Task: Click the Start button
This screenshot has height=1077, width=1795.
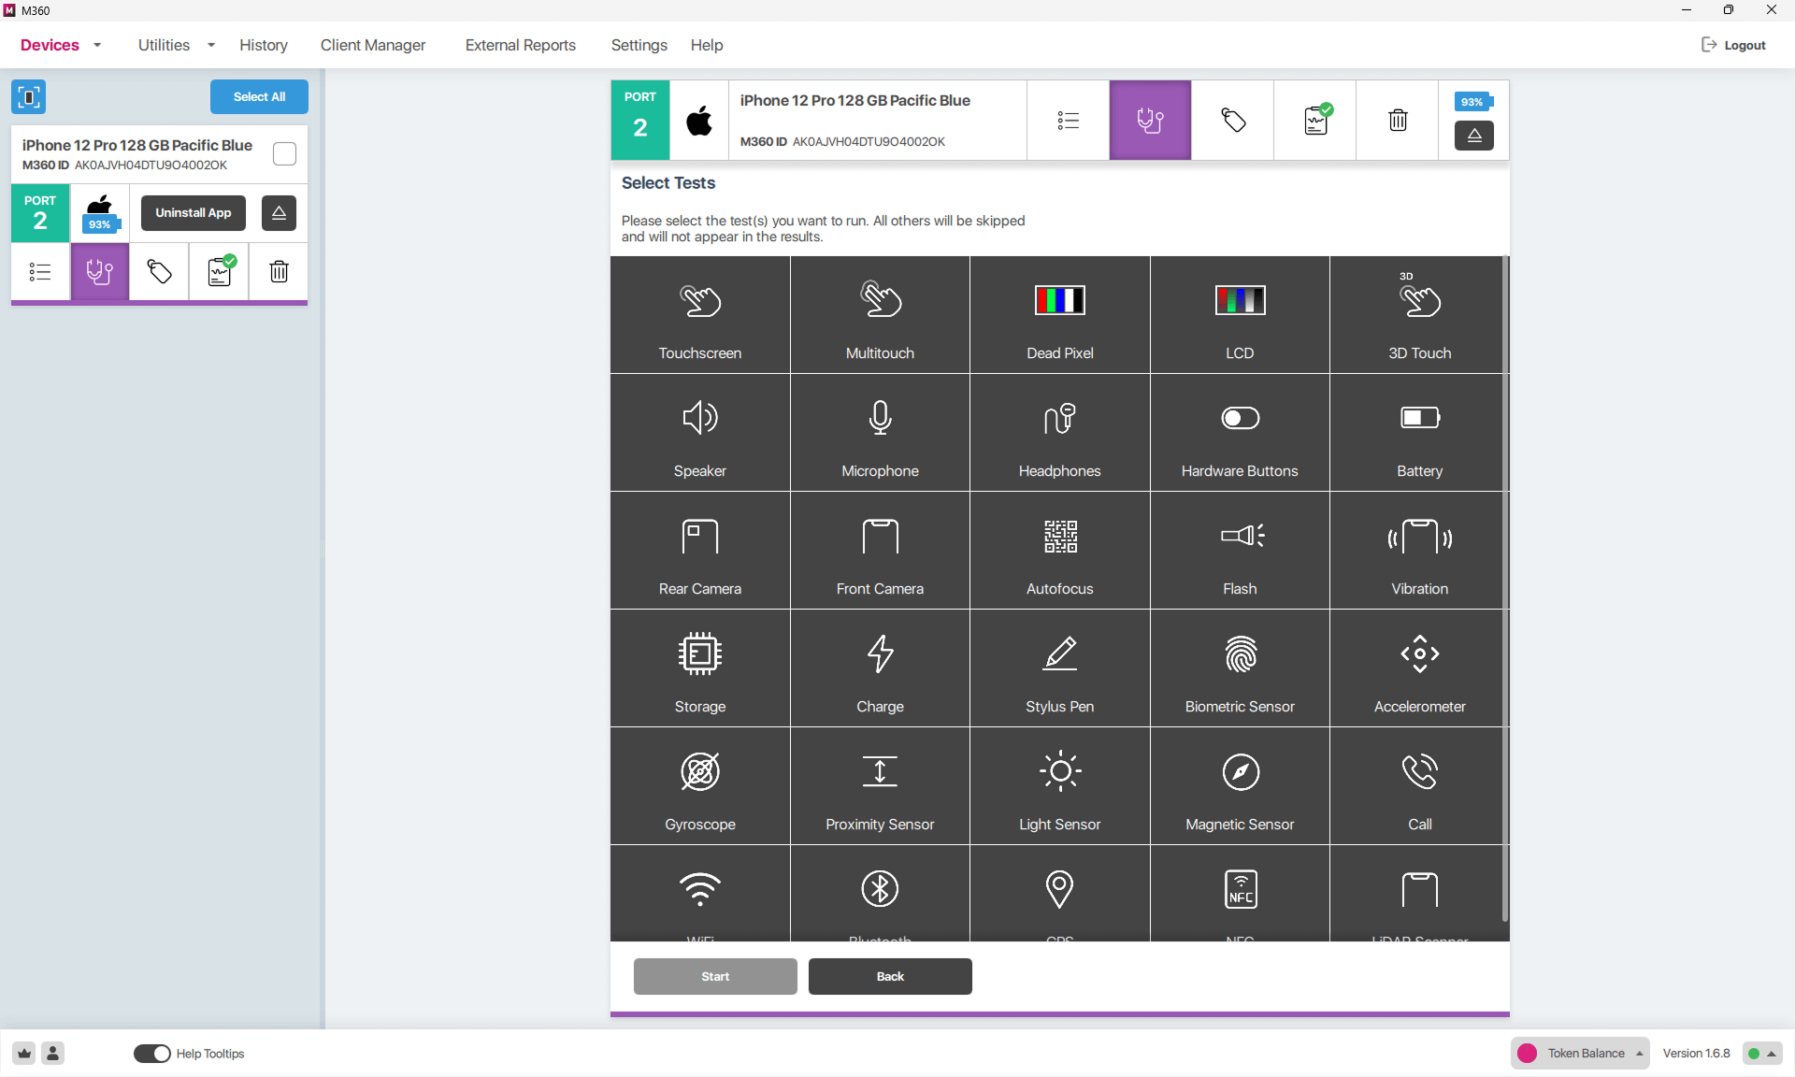Action: point(715,976)
